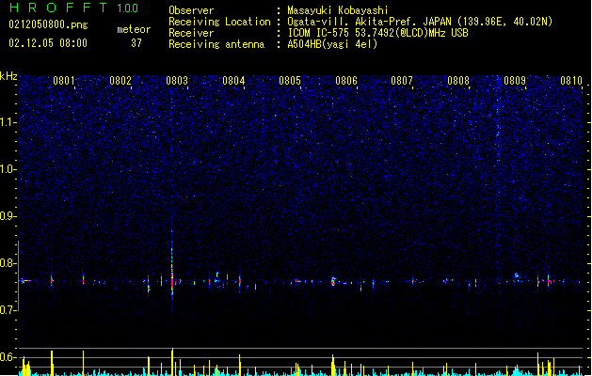The image size is (592, 376).
Task: Click the 0.8 kHz axis label
Action: (8, 263)
